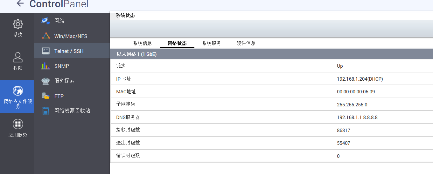Click the 网络＆文件服务 globe icon
The image size is (433, 174).
point(18,91)
